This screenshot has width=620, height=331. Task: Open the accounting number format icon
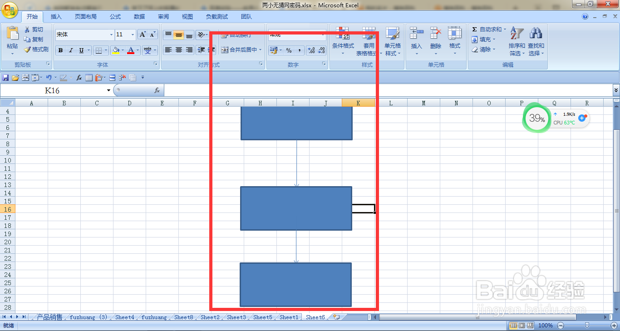pos(273,50)
